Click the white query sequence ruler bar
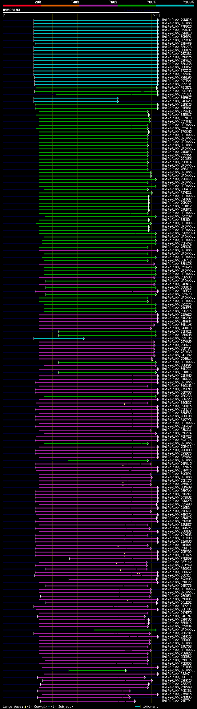The image size is (197, 709). pos(81,13)
